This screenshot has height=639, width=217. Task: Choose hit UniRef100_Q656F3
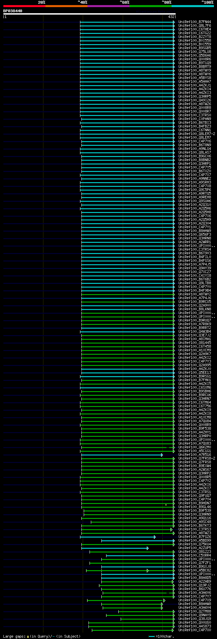click(195, 235)
